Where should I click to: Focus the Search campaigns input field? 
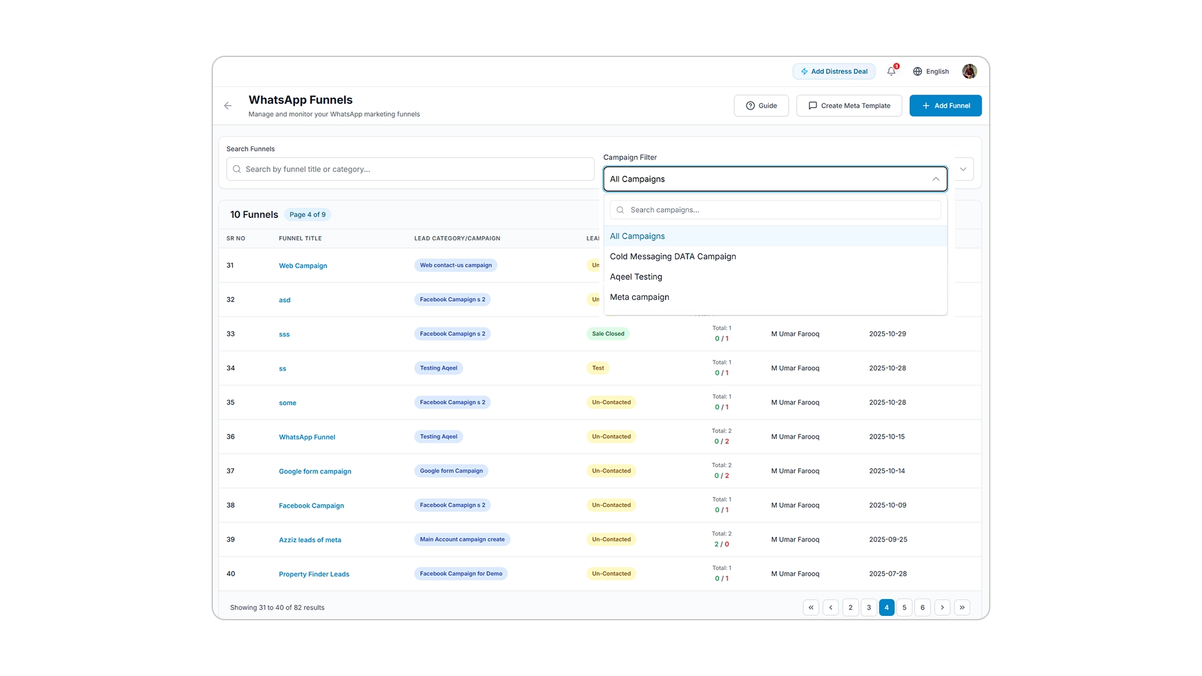tap(775, 210)
